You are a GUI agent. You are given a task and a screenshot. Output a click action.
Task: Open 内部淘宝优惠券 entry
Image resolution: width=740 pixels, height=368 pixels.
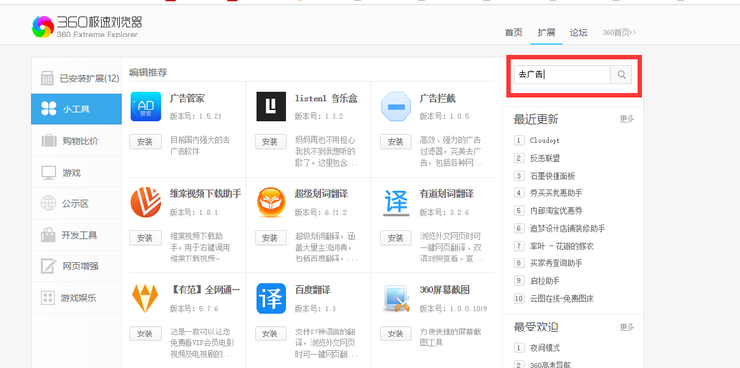point(555,210)
